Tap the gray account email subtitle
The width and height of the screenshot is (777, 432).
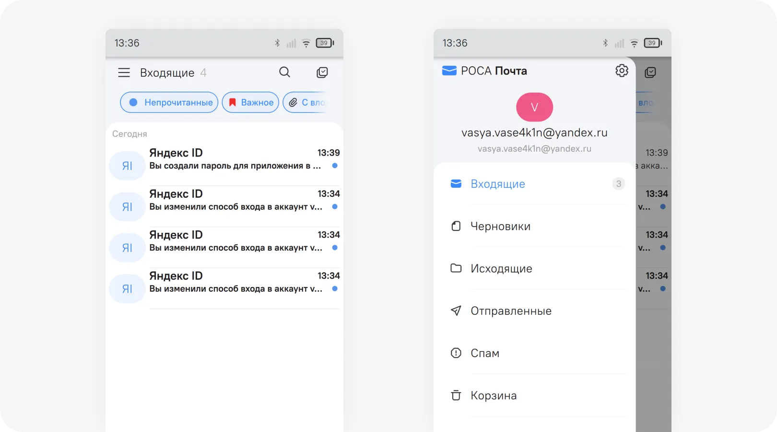click(534, 149)
